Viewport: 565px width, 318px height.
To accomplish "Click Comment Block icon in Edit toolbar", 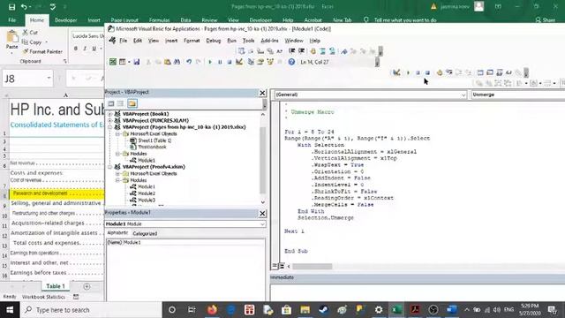I will (322, 51).
